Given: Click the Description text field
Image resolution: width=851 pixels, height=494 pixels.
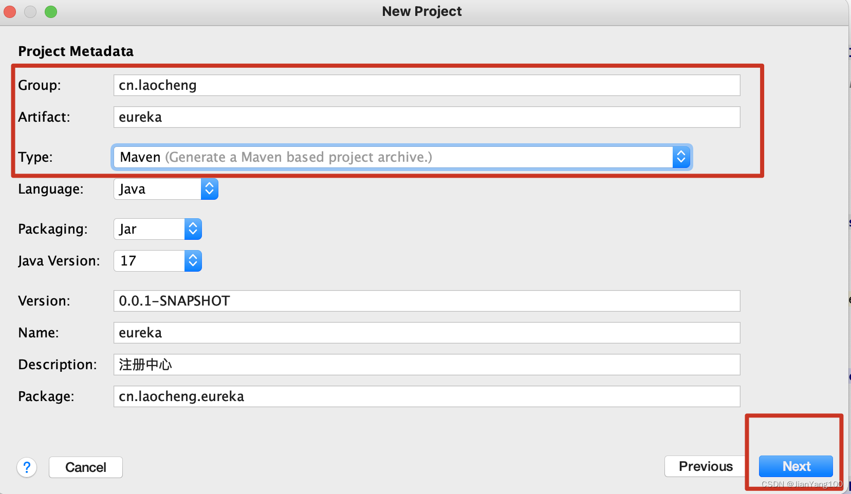Looking at the screenshot, I should pos(427,365).
